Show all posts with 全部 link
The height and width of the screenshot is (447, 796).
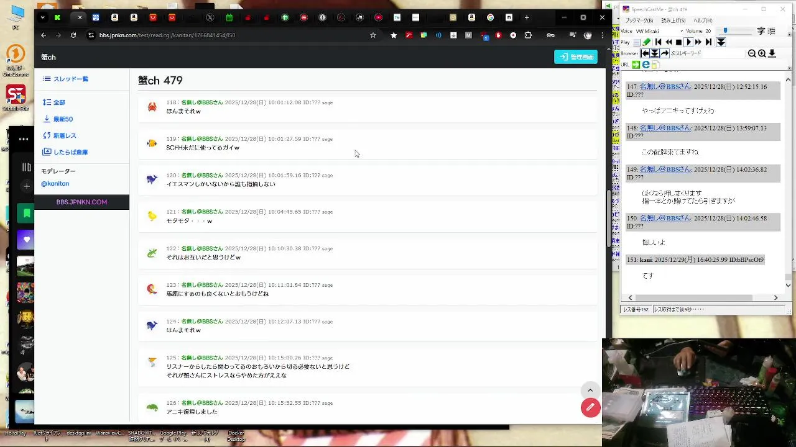[x=53, y=102]
